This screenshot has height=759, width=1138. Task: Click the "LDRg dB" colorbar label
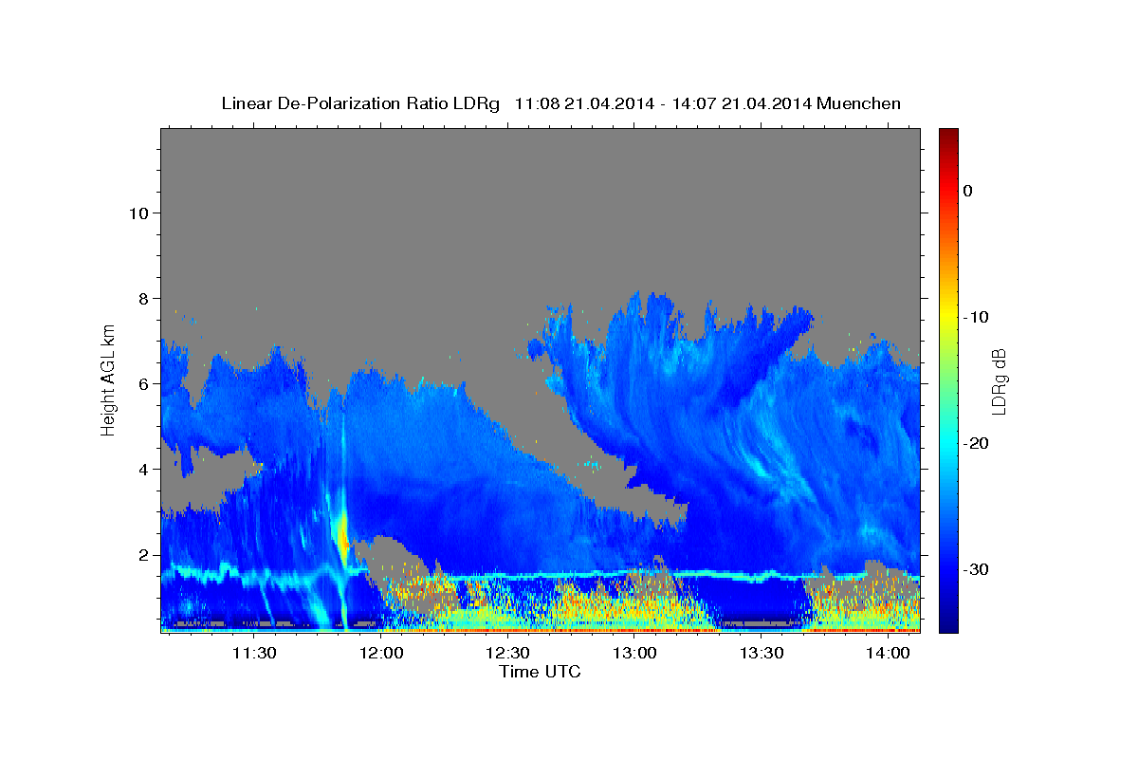click(999, 381)
